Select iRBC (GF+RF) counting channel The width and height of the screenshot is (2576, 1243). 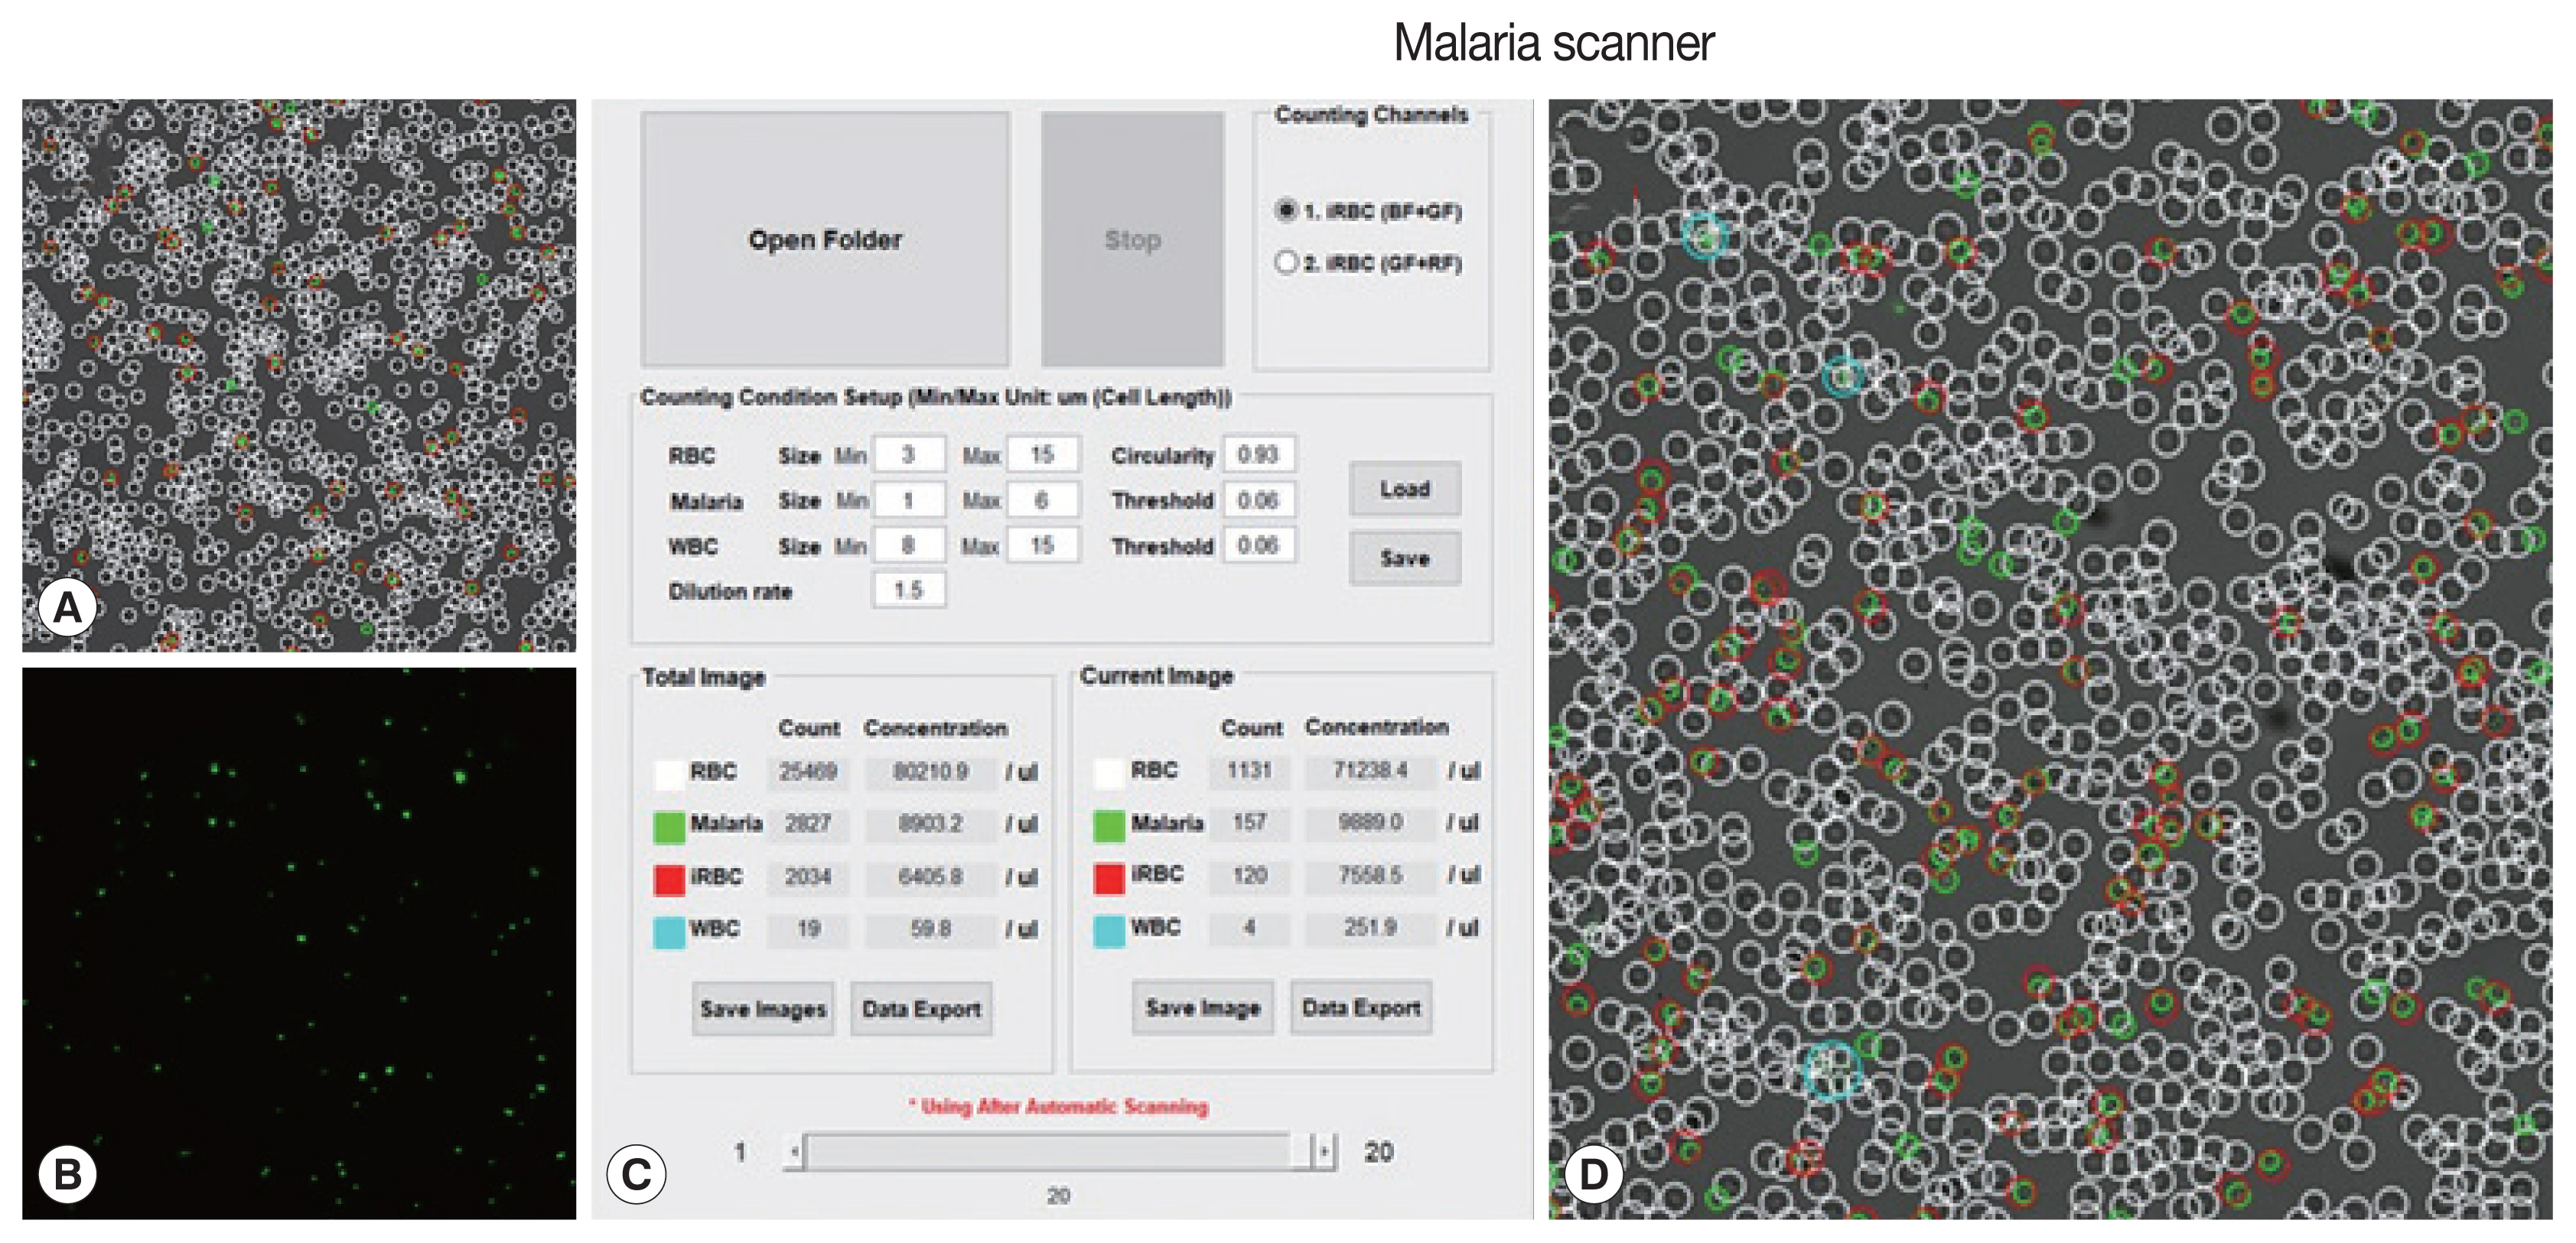(x=1286, y=263)
